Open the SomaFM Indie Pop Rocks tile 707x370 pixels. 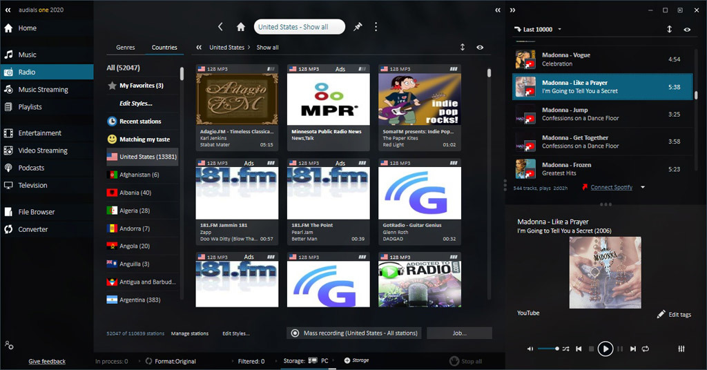pos(420,108)
